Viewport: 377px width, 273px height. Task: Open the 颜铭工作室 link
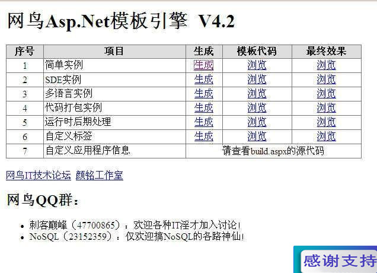point(100,175)
